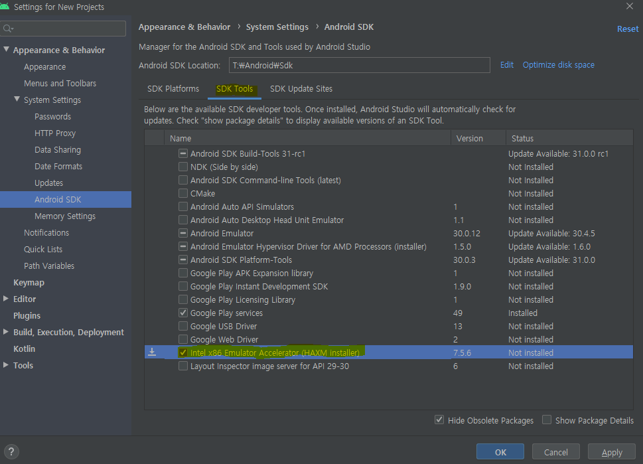
Task: Click the download icon beside the HAXM installer row
Action: click(152, 352)
